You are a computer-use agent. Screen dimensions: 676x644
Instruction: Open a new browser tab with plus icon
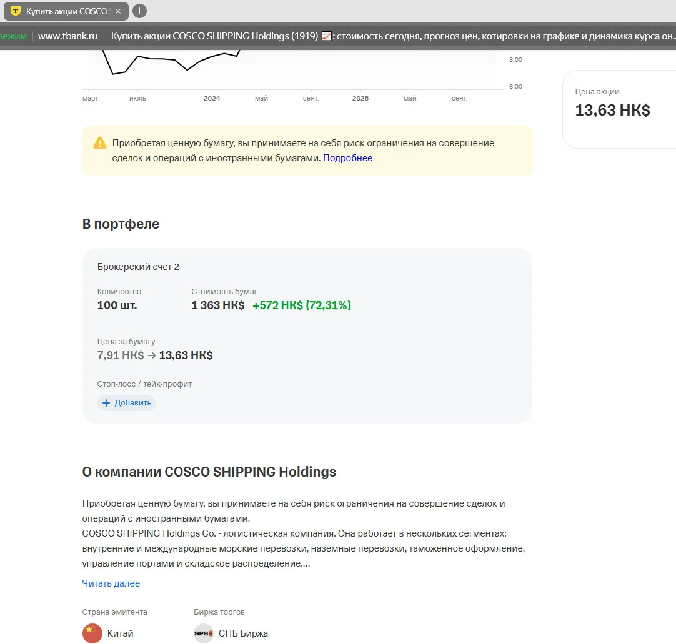pos(139,11)
